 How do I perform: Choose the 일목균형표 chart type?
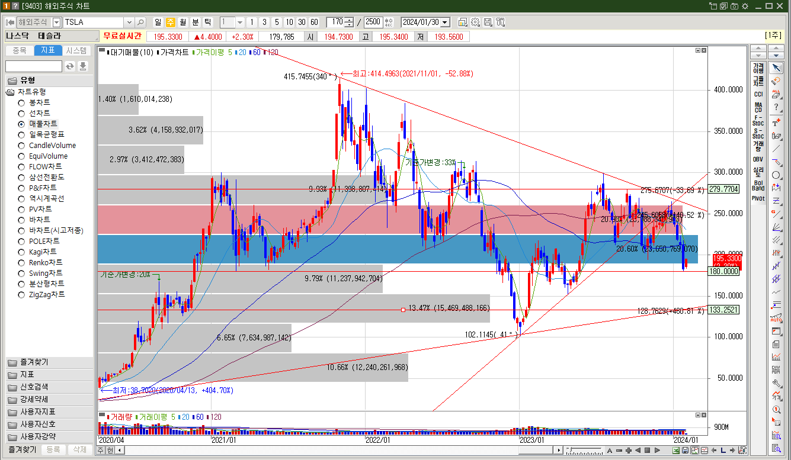pos(21,134)
